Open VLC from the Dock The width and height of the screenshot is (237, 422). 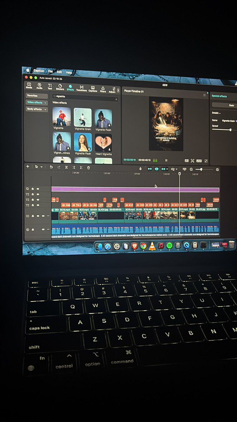[152, 246]
